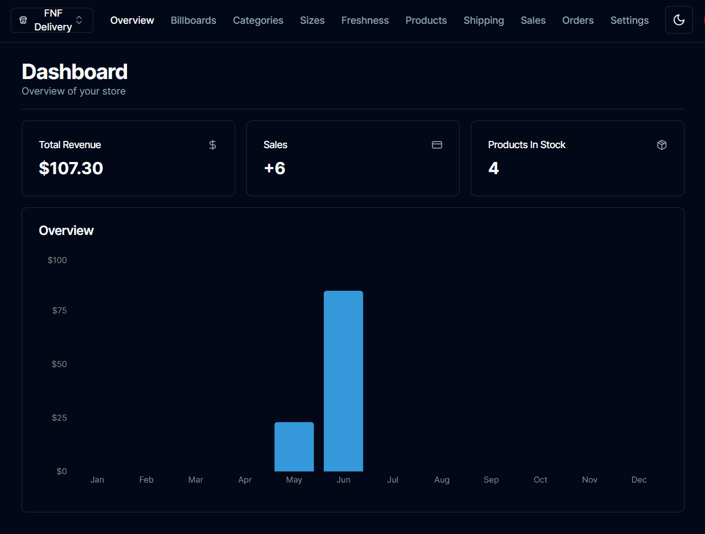Go to the Products section
Image resolution: width=705 pixels, height=534 pixels.
[x=426, y=20]
